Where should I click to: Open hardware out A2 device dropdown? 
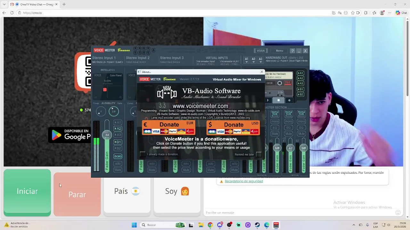(253, 60)
